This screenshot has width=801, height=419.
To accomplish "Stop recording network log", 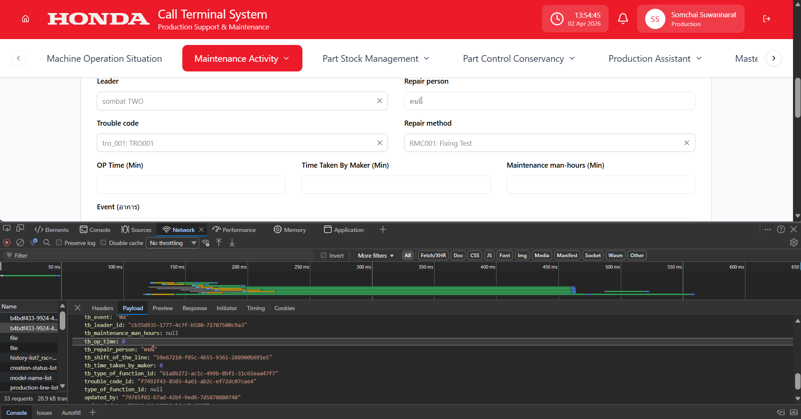I will pyautogui.click(x=7, y=242).
